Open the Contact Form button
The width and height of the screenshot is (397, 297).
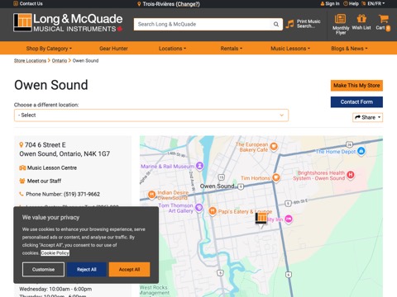[356, 102]
